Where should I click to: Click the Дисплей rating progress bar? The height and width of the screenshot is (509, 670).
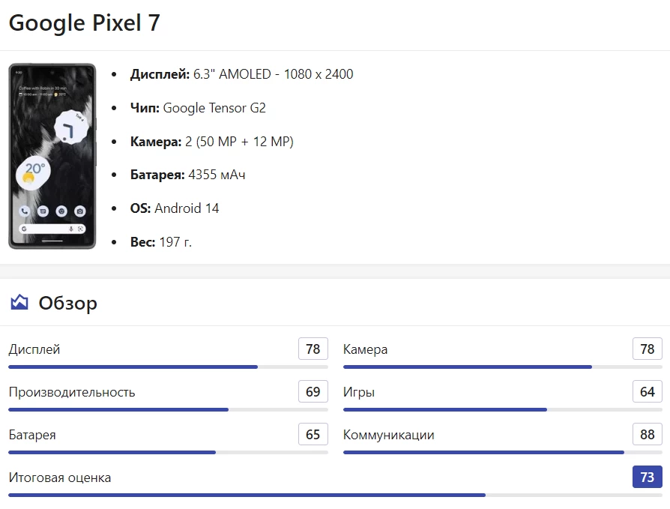(x=168, y=367)
